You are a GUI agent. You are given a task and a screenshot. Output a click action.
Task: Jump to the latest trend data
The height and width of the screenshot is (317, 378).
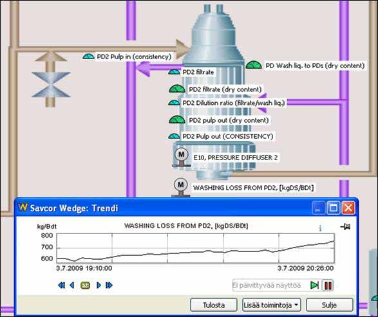109,285
